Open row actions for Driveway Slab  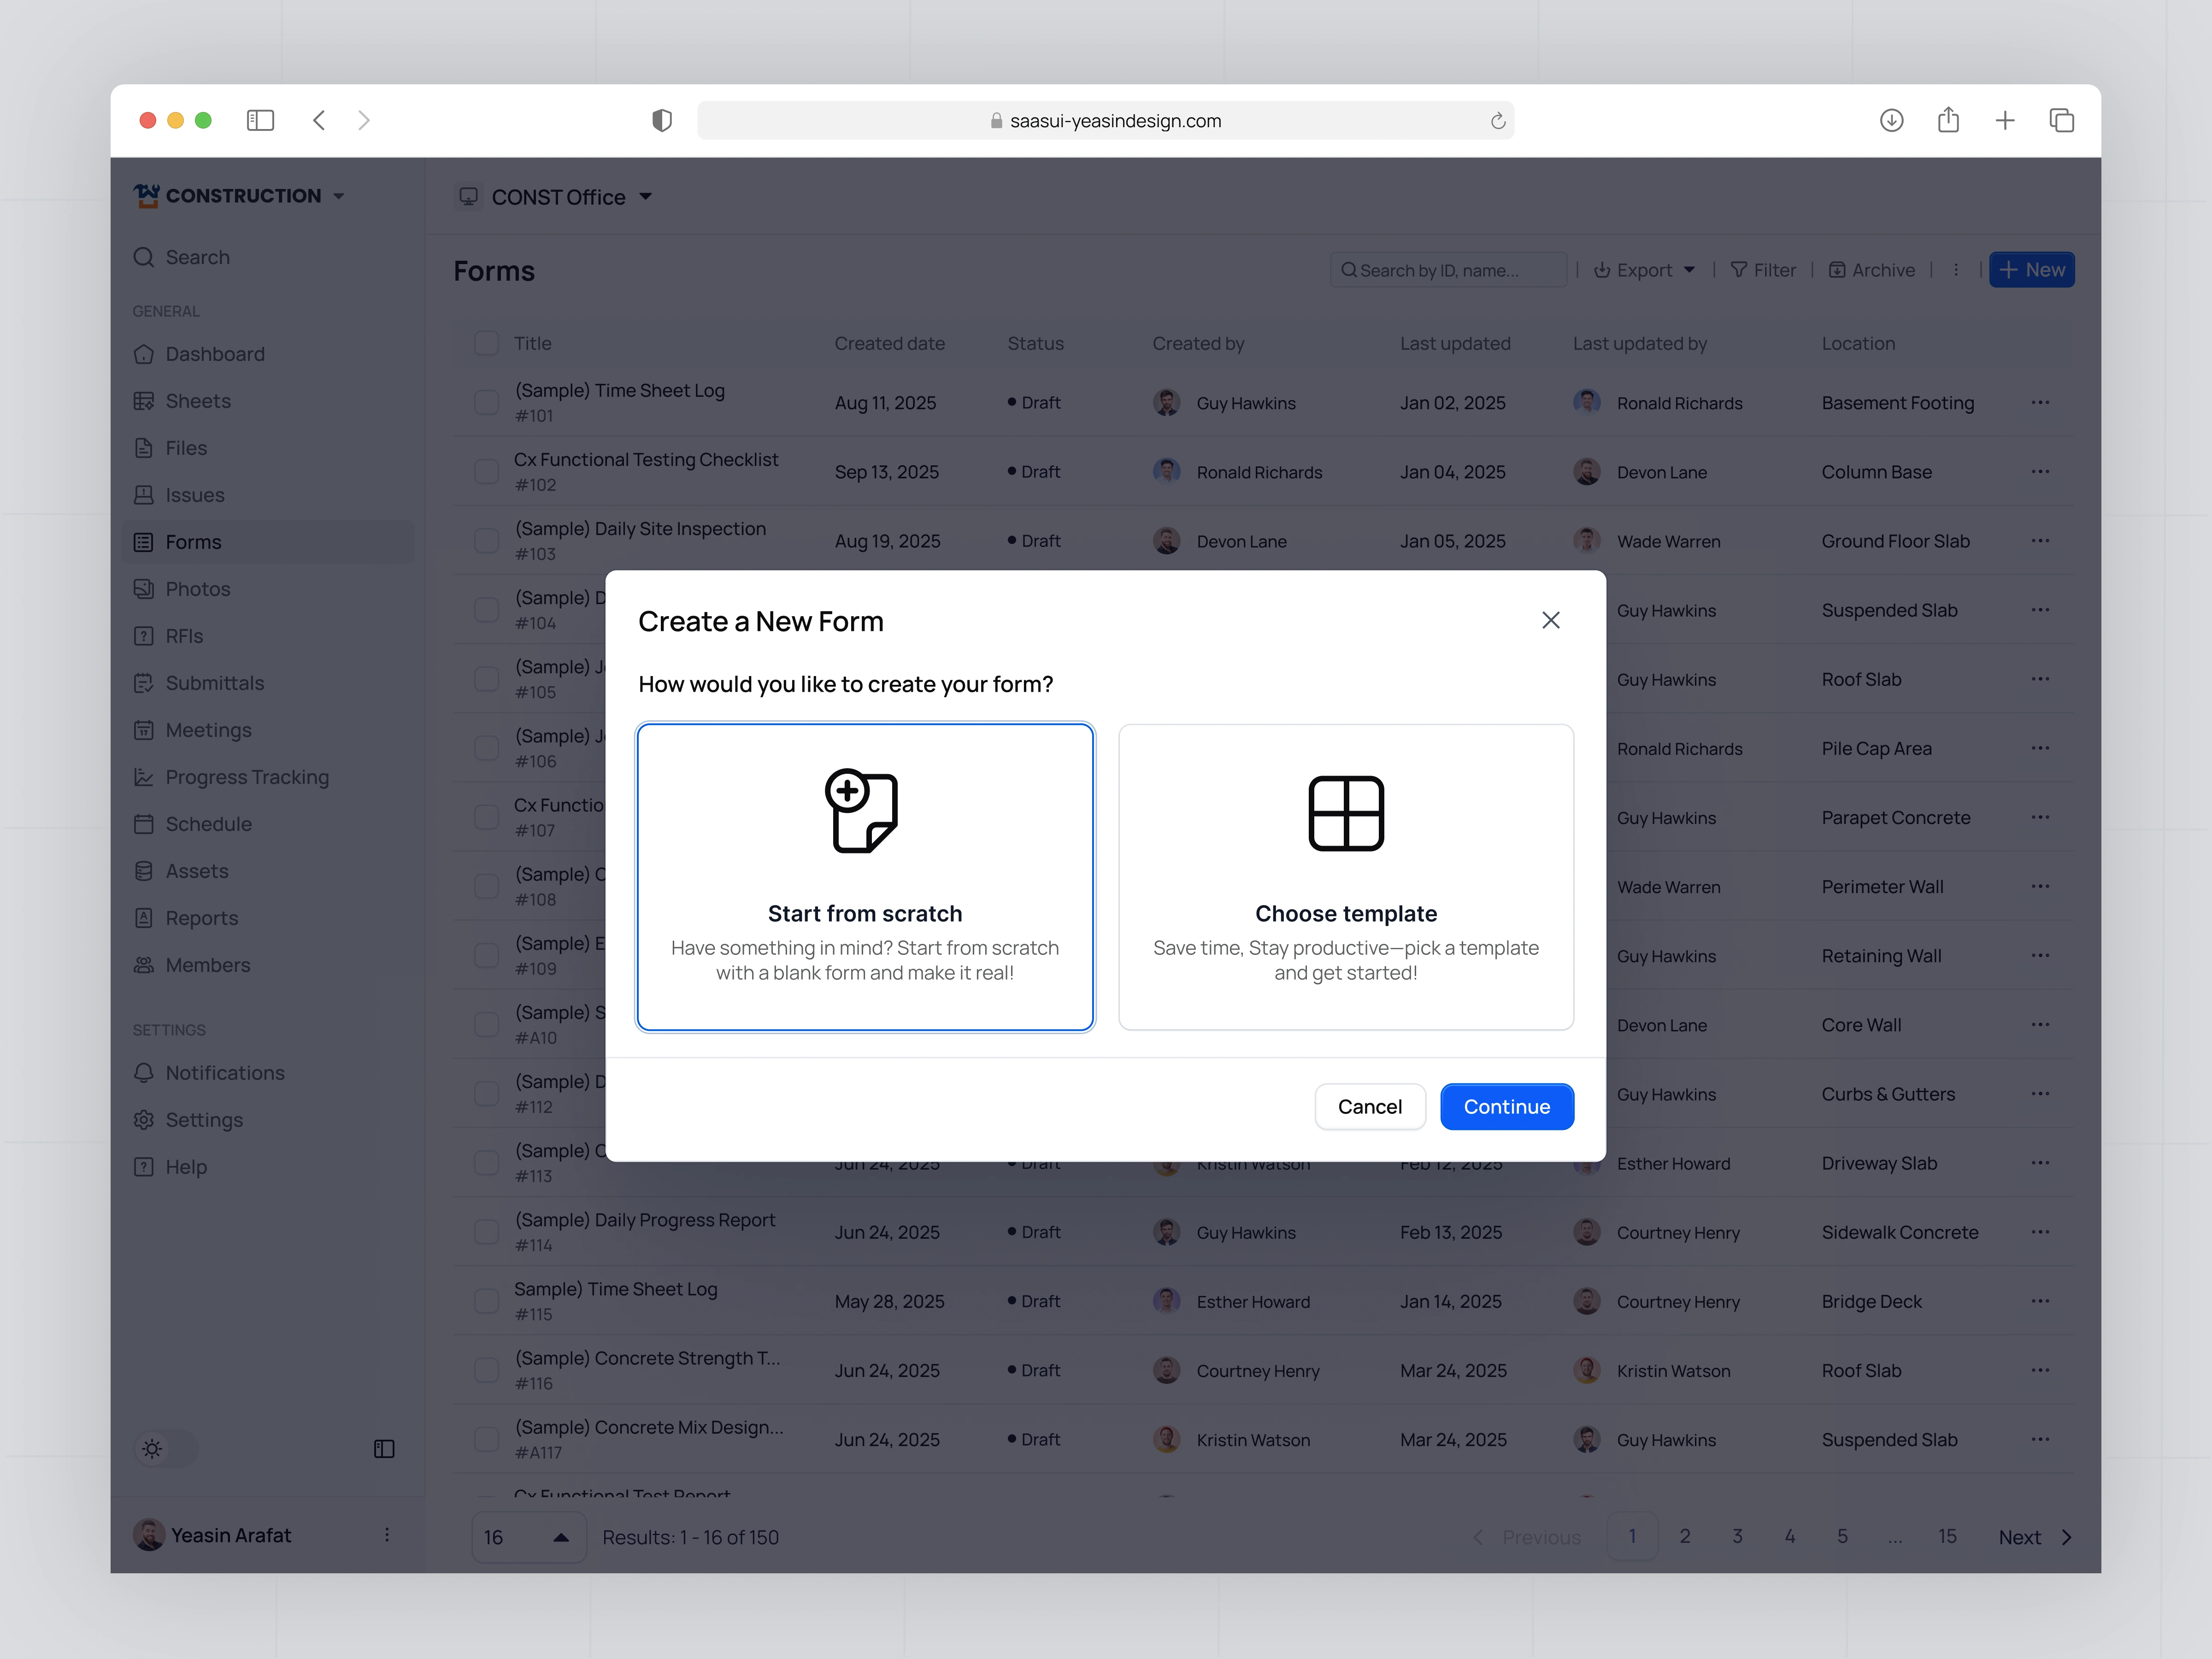2040,1163
